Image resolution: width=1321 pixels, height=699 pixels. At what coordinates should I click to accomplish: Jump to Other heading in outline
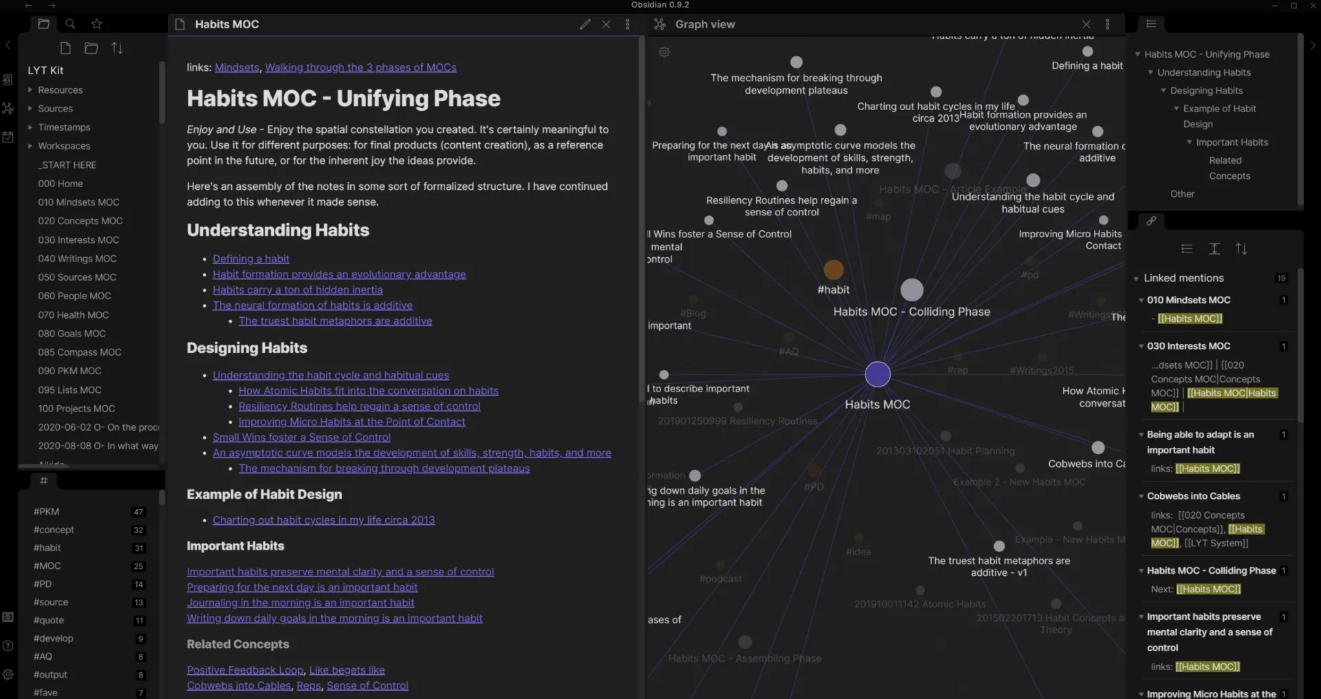click(x=1182, y=194)
